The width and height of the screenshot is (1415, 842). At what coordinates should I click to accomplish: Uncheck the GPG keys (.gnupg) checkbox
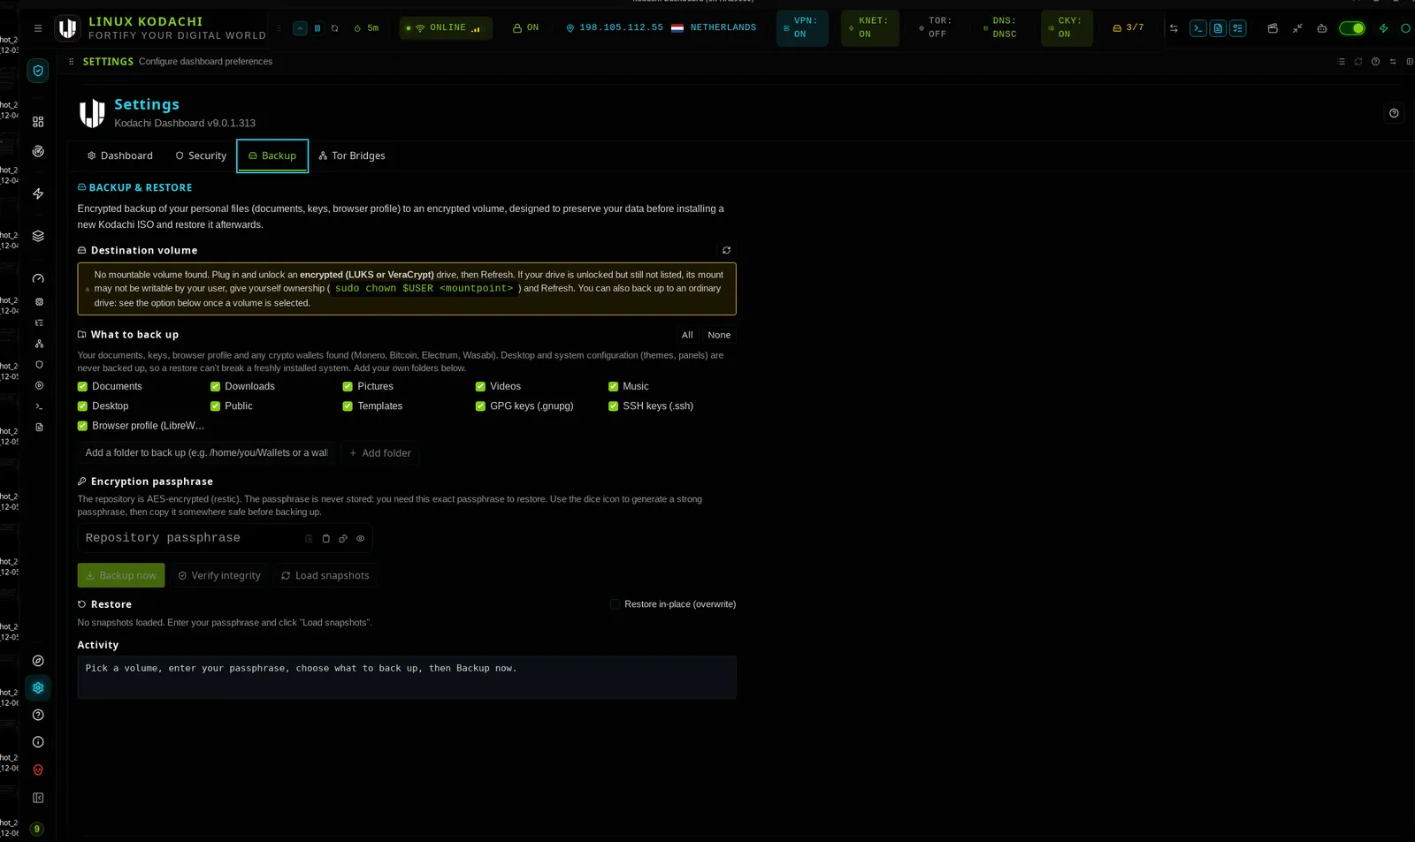point(480,406)
